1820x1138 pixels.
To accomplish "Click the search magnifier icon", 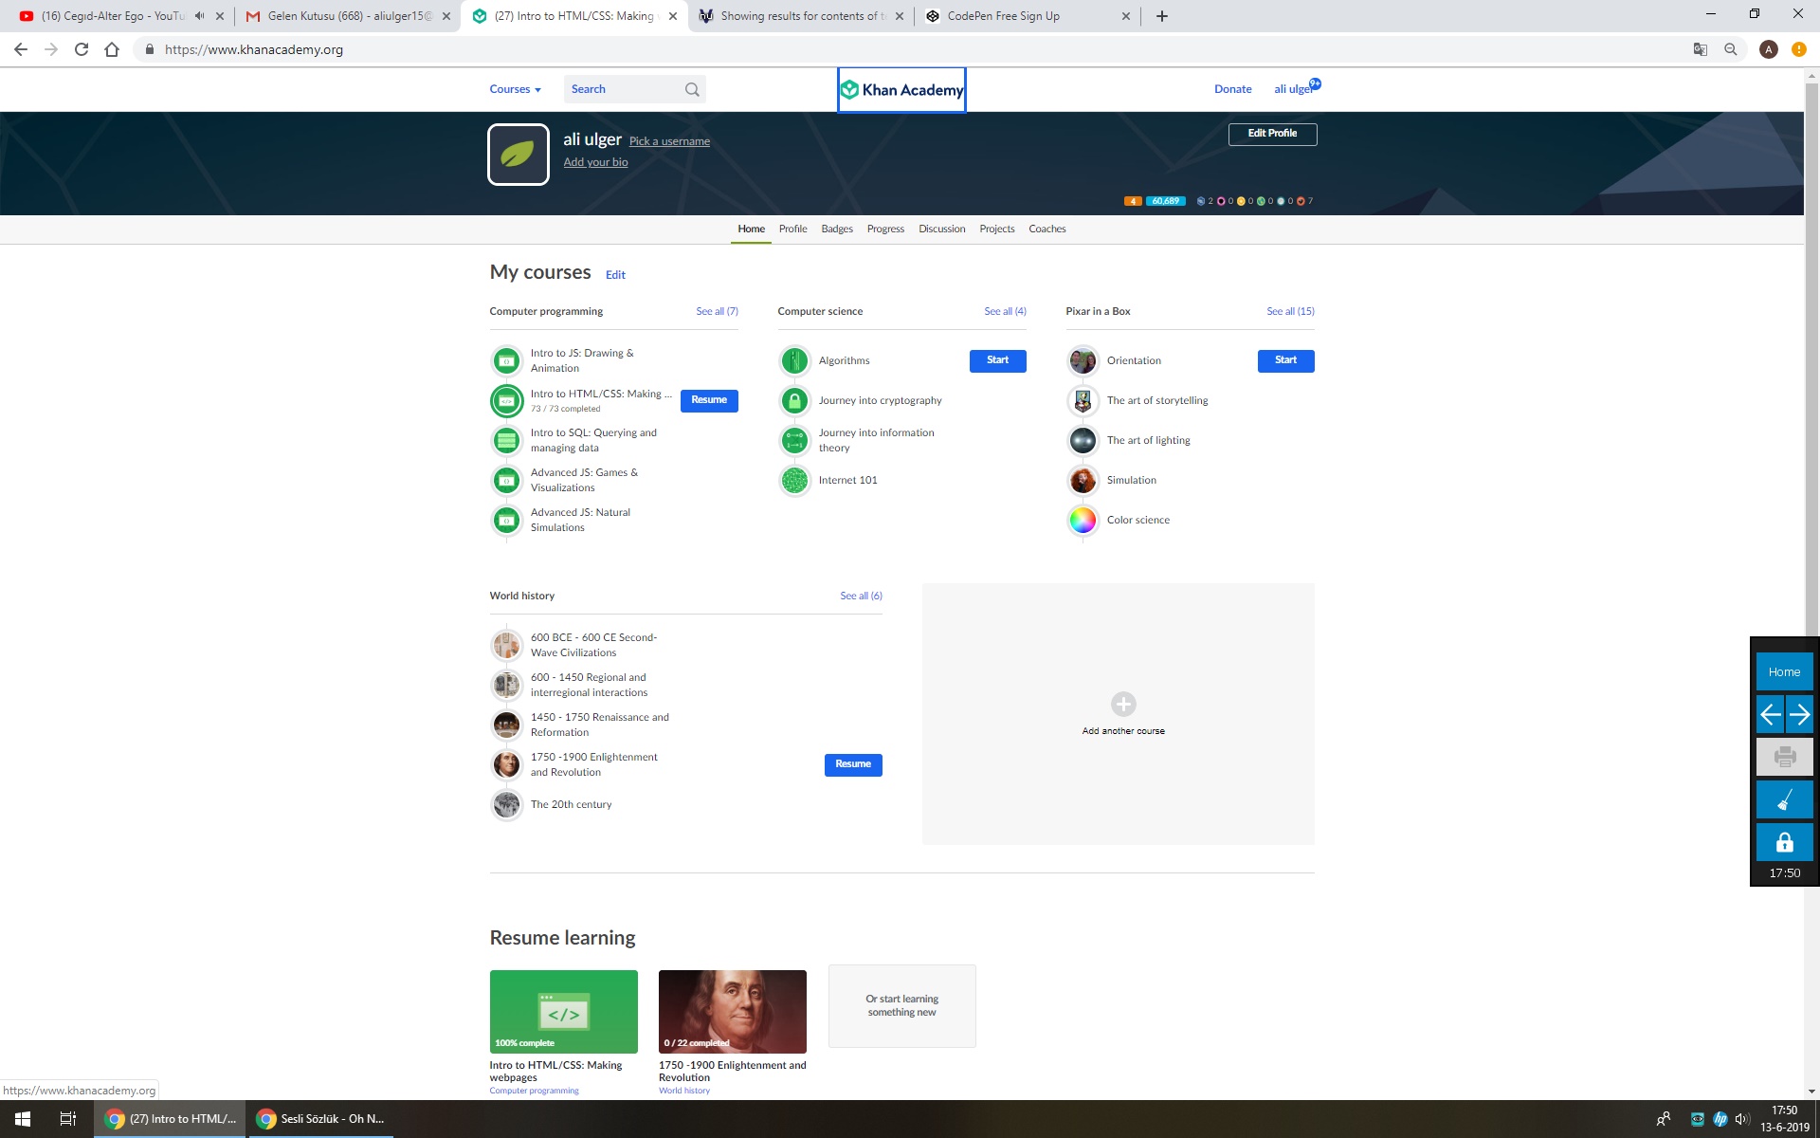I will [692, 89].
